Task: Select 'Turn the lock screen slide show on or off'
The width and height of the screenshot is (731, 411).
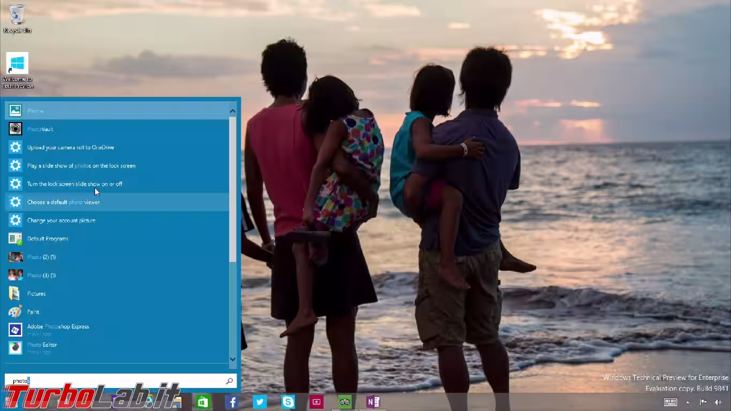Action: [x=74, y=184]
